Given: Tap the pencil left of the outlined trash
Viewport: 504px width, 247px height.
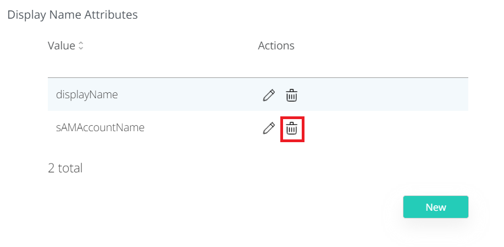Looking at the screenshot, I should [268, 128].
